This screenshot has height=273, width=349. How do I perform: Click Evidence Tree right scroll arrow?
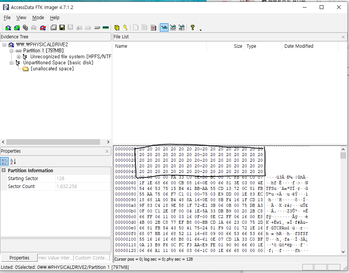pos(108,142)
